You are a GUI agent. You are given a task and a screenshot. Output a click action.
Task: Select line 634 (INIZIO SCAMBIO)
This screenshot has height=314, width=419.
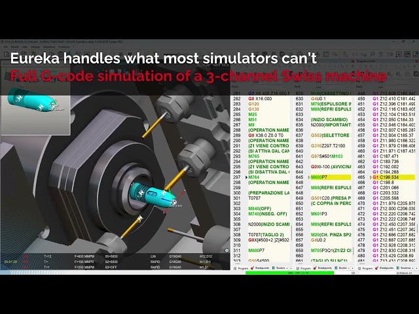pyautogui.click(x=329, y=120)
